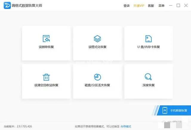
Task: Click the 深度恢复 text label
Action: click(148, 85)
